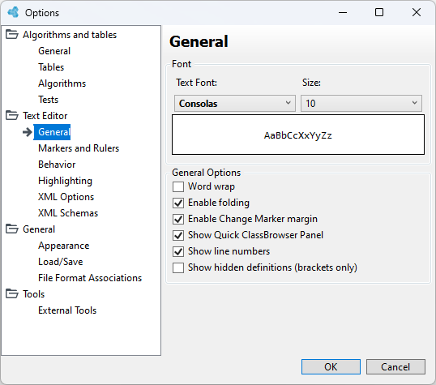Click the arrow marker beside selected General
The height and width of the screenshot is (385, 436).
(28, 132)
